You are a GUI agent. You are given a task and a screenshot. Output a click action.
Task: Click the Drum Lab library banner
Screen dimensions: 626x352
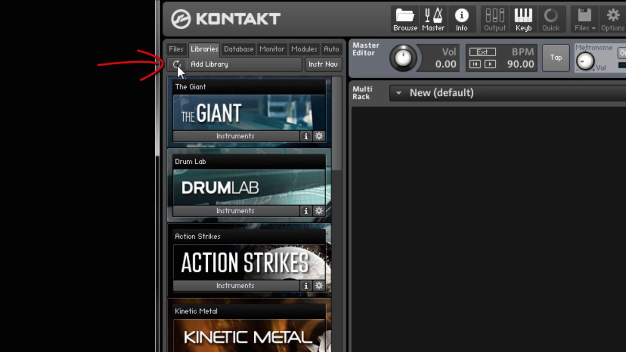point(249,187)
